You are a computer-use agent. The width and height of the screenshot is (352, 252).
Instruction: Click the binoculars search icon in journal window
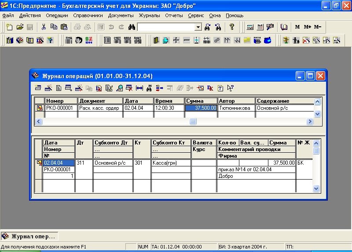(149, 88)
